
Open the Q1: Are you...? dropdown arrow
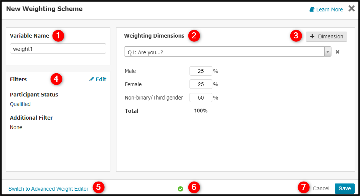(x=328, y=52)
